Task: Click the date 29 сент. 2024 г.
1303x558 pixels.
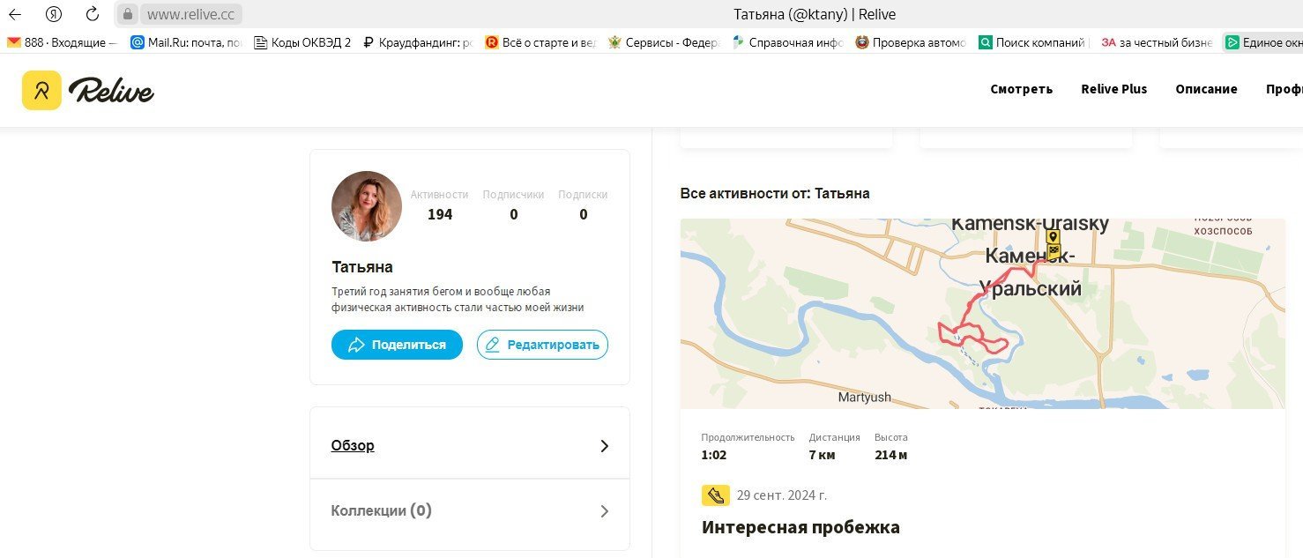Action: pos(782,495)
